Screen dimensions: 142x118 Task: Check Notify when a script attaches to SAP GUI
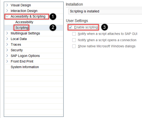[74, 34]
